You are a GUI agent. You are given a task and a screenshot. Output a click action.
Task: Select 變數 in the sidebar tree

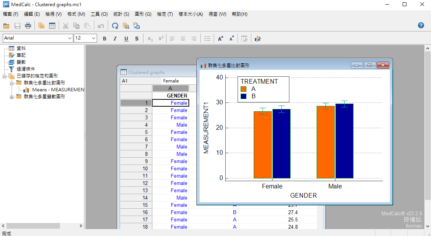click(x=21, y=62)
